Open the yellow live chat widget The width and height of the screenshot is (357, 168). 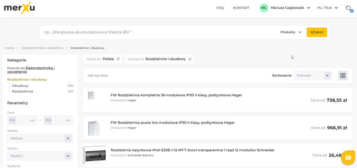click(348, 157)
